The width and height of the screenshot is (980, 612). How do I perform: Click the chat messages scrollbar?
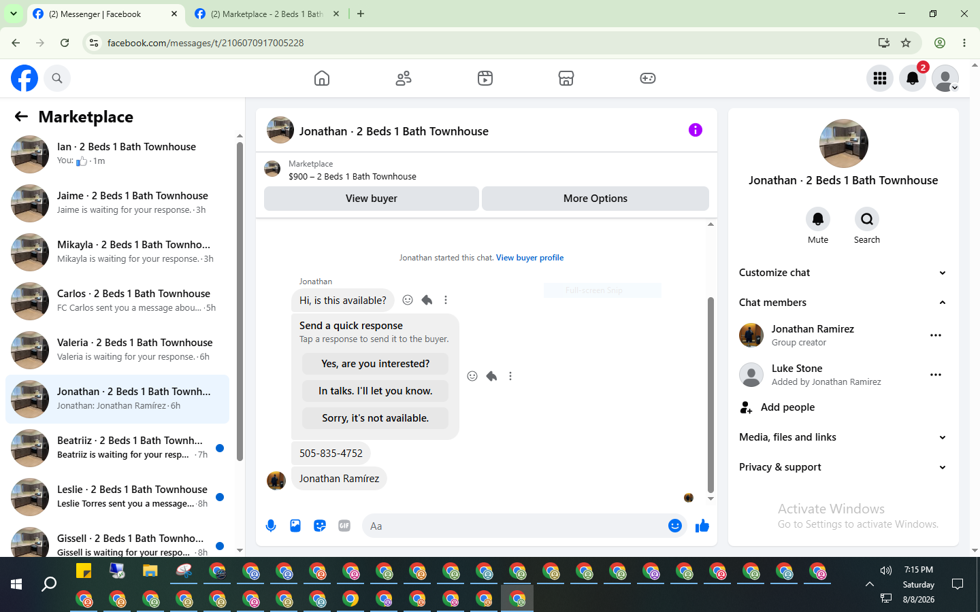click(710, 394)
